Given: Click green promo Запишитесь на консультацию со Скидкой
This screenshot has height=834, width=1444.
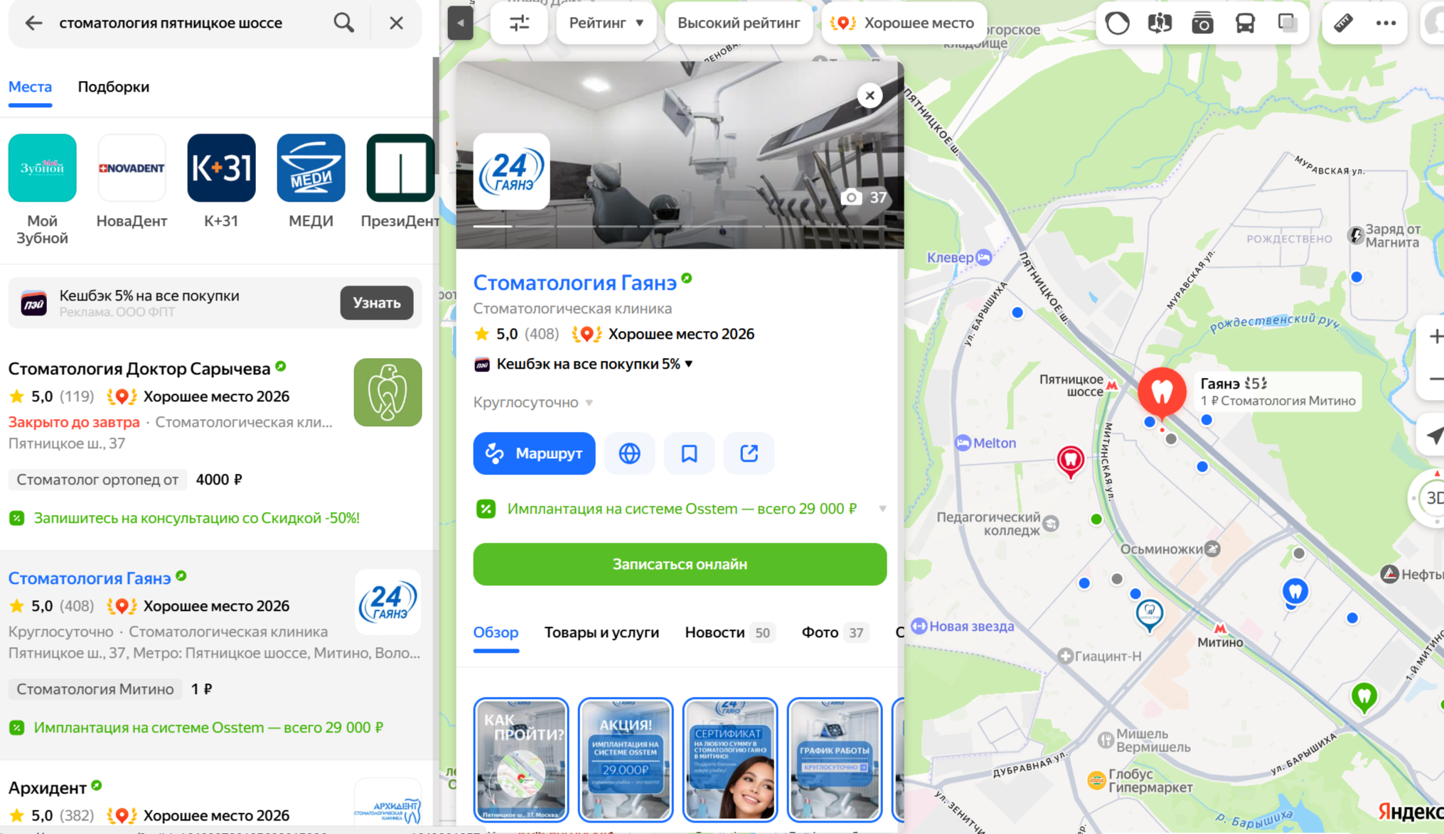Looking at the screenshot, I should (x=197, y=518).
